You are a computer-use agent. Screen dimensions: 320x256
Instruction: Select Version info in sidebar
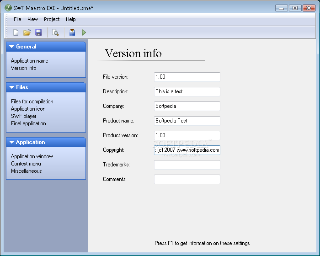pos(23,68)
